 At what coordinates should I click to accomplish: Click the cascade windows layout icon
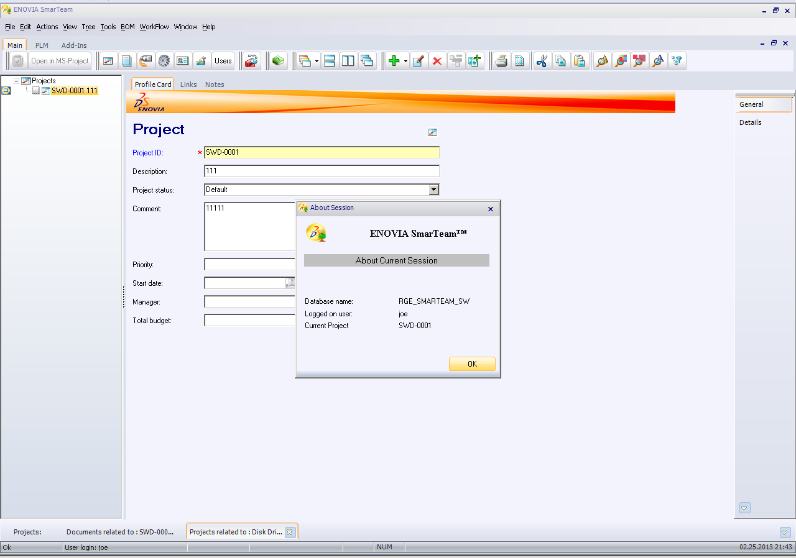[x=305, y=61]
